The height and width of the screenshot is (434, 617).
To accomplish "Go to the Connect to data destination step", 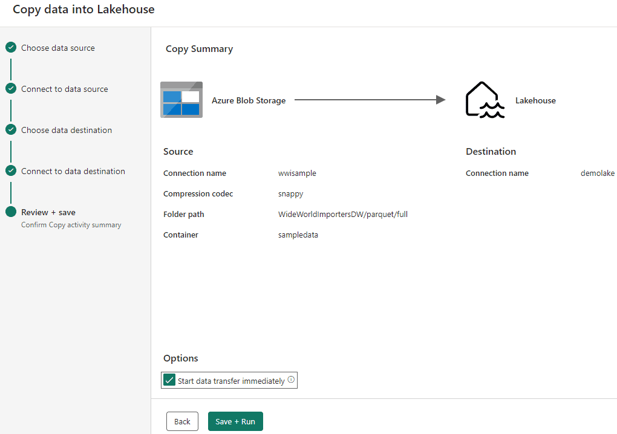I will point(73,172).
